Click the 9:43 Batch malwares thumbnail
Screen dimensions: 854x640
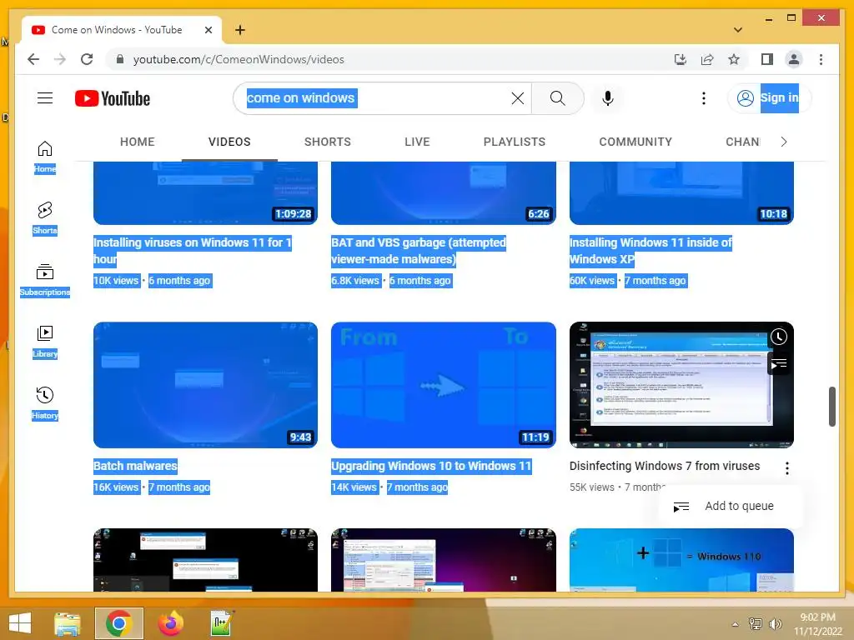(205, 385)
